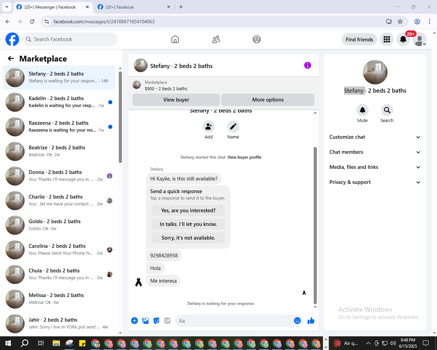
Task: Go to the Home feed icon
Action: click(x=175, y=39)
